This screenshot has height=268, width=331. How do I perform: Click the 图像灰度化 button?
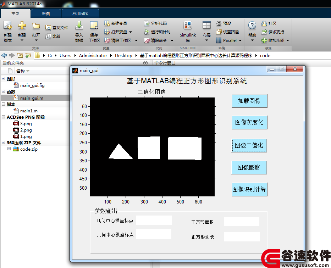[x=249, y=122]
